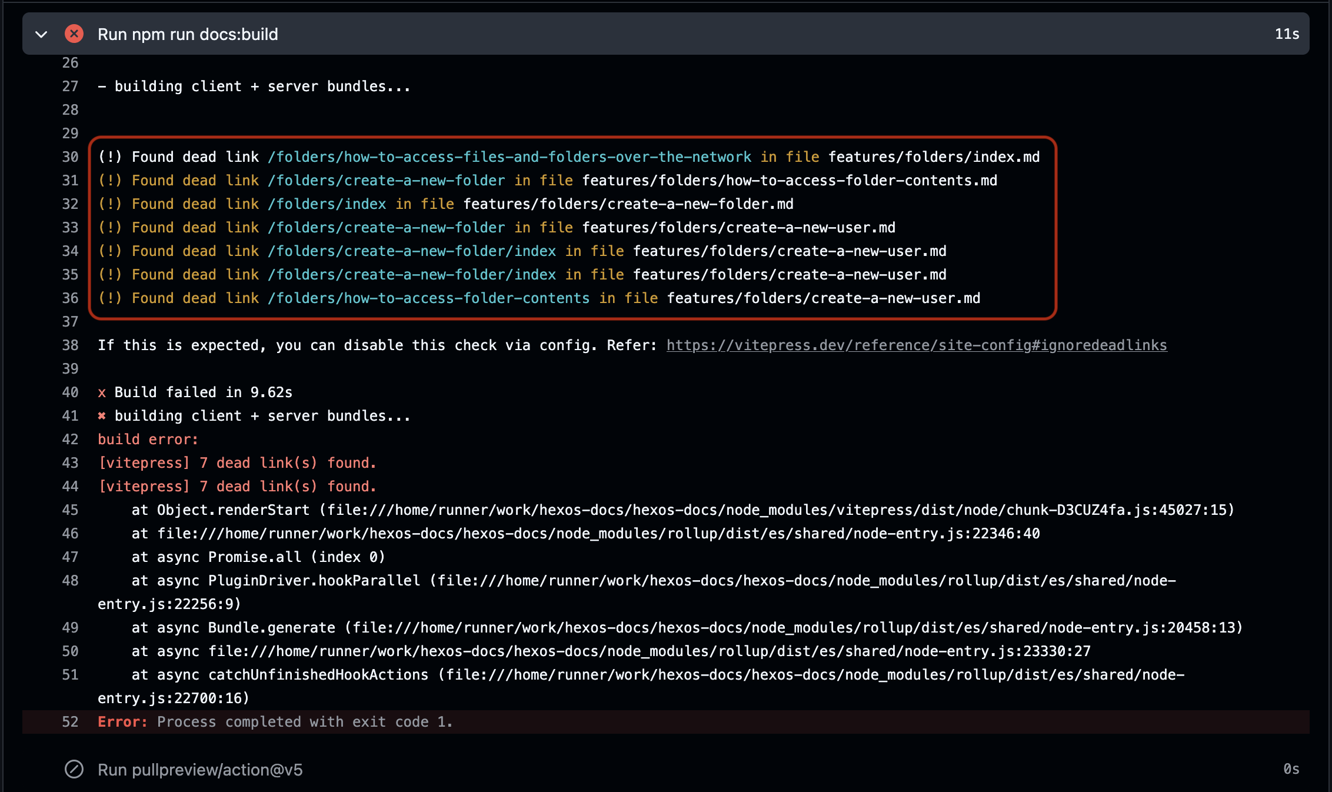This screenshot has width=1332, height=792.
Task: Click the red failed-status icon
Action: [74, 34]
